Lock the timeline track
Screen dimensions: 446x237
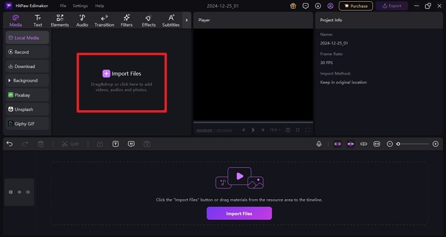click(x=11, y=192)
